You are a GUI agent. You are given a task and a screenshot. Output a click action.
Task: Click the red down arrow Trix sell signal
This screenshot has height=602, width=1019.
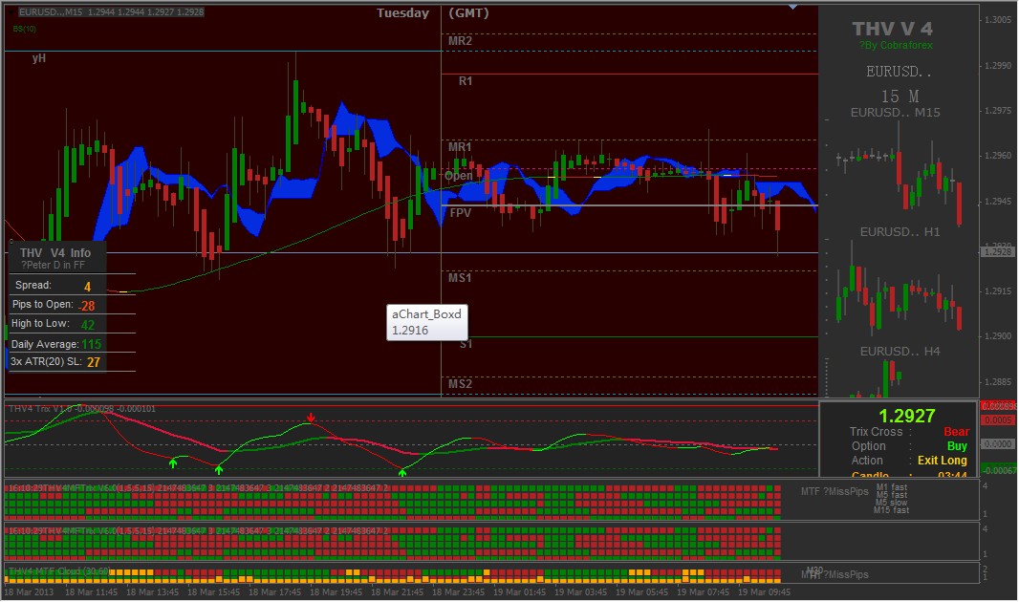click(312, 418)
